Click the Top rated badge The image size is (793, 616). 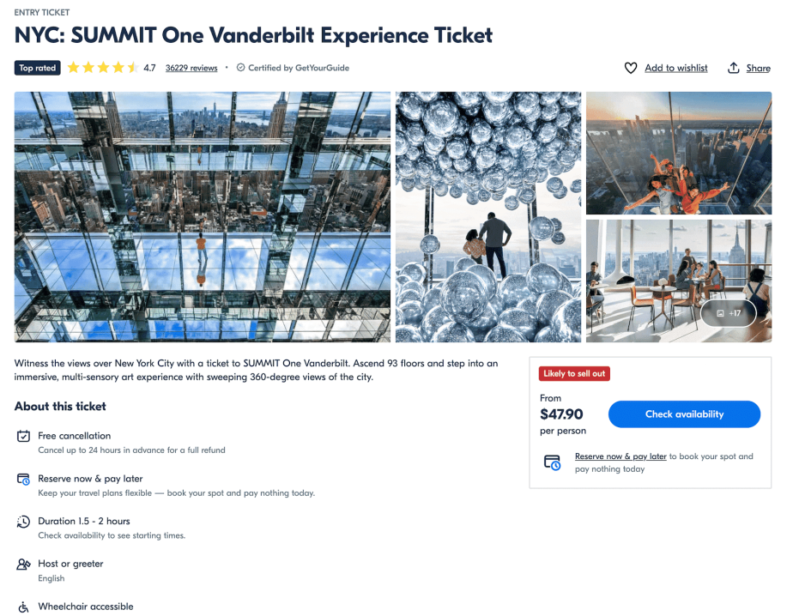38,68
